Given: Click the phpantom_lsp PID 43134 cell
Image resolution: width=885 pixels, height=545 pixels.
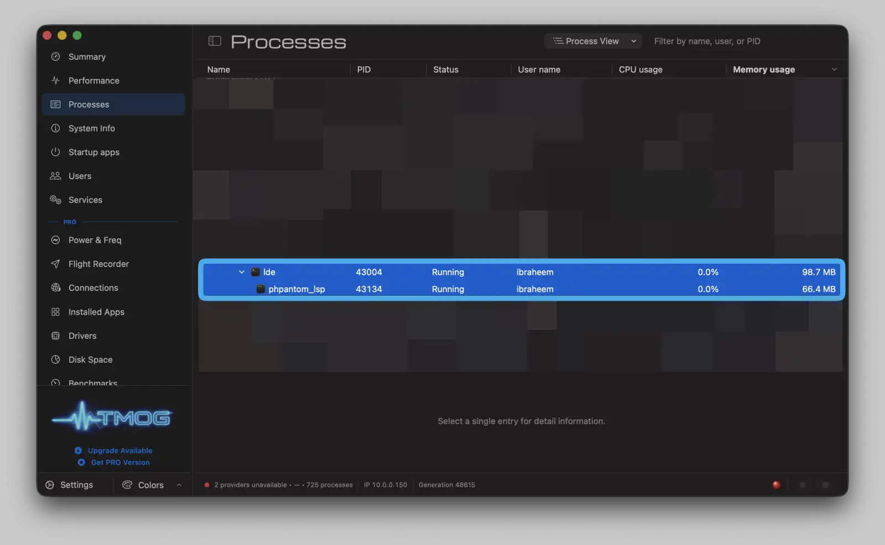Looking at the screenshot, I should click(369, 289).
